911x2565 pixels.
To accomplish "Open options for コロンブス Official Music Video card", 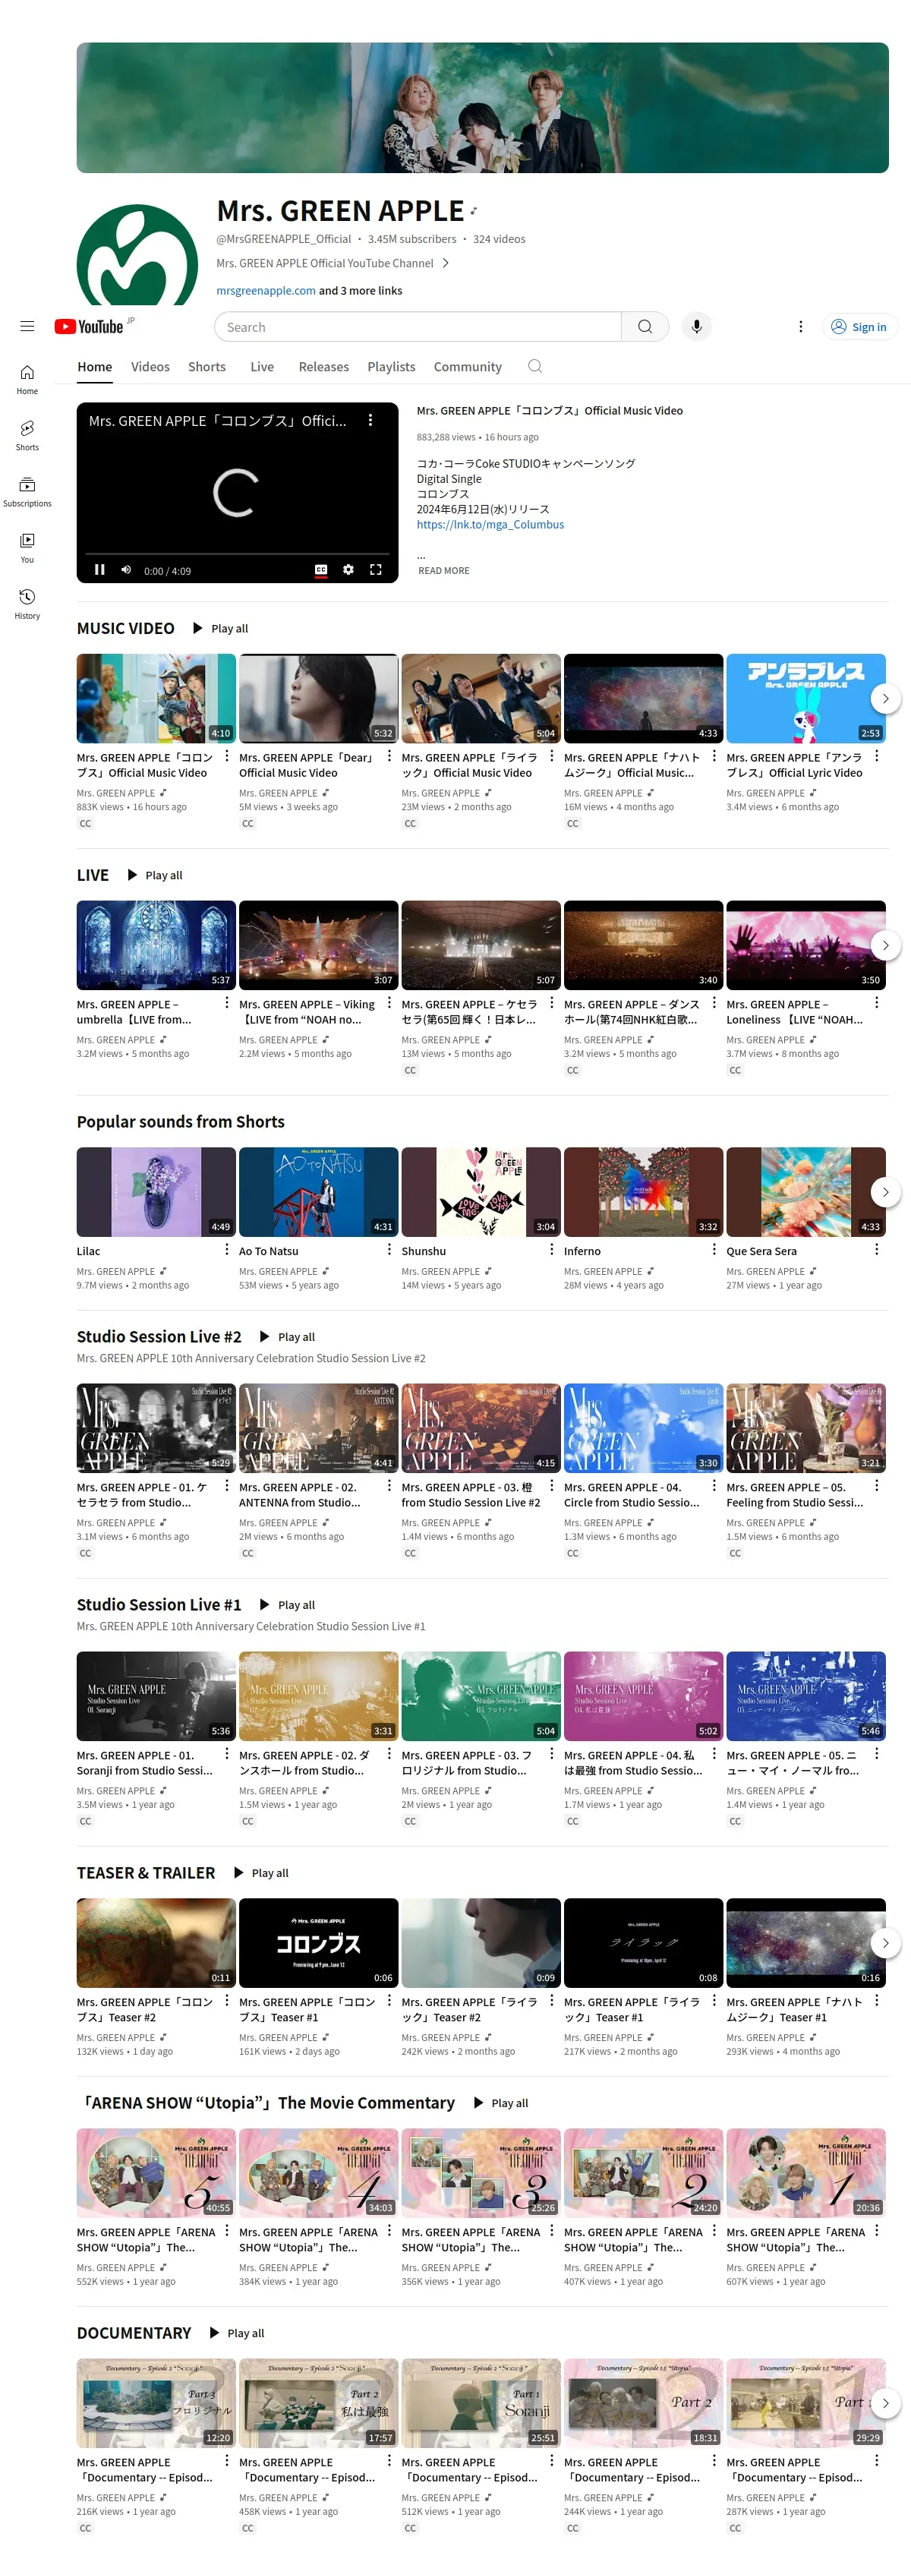I will tap(227, 756).
